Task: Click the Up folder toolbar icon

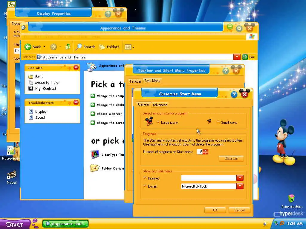Action: [x=68, y=47]
